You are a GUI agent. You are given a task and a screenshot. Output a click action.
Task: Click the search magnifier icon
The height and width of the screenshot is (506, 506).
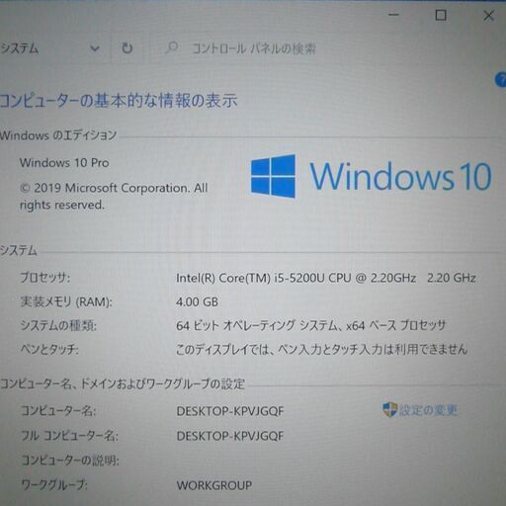(172, 47)
